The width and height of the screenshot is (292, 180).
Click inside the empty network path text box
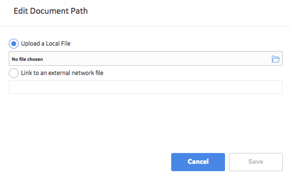[146, 87]
